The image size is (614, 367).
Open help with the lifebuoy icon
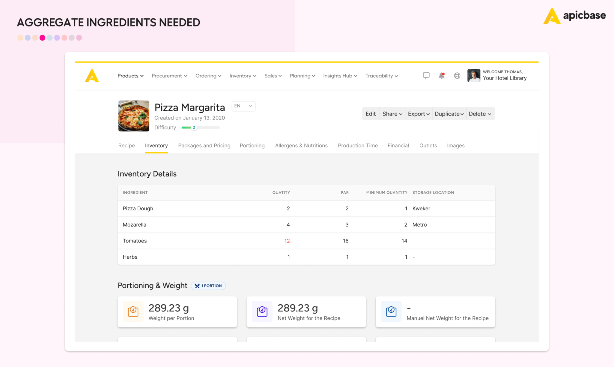[x=457, y=76]
